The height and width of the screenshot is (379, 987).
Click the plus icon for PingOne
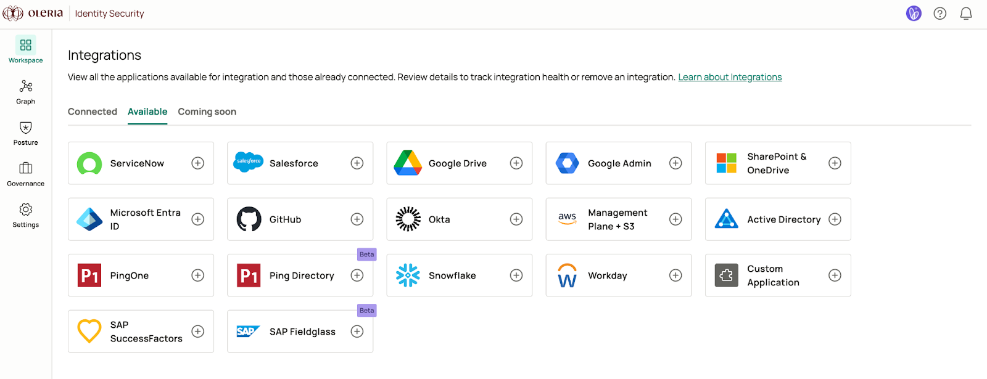[x=197, y=275]
